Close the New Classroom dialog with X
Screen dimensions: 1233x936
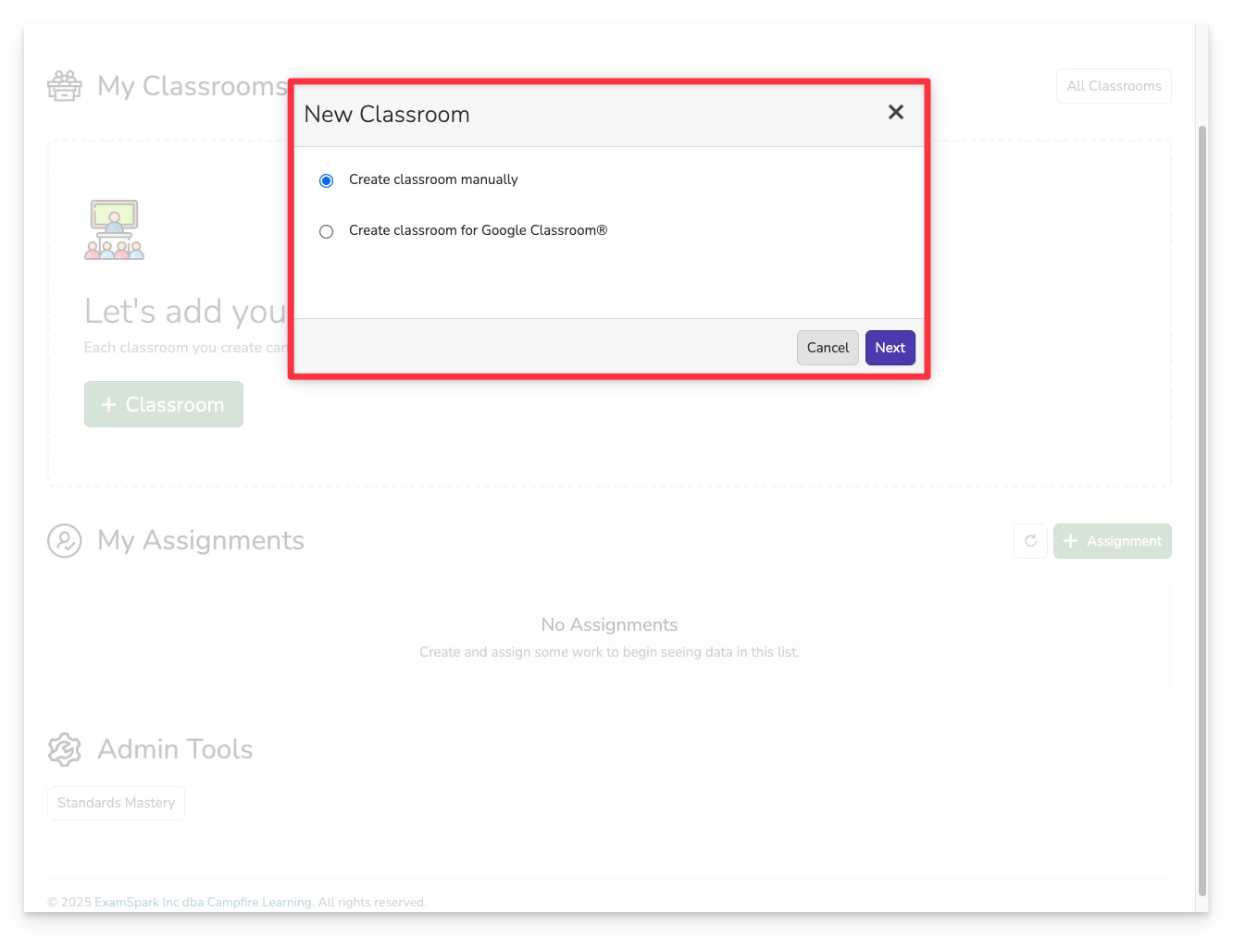point(895,112)
